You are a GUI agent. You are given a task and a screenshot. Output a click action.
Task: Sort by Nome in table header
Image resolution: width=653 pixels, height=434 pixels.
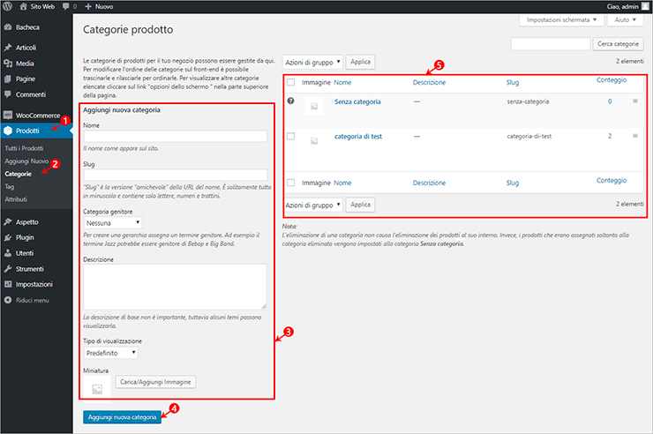[x=342, y=82]
